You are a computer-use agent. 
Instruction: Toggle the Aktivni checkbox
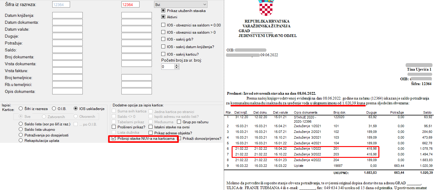pyautogui.click(x=163, y=17)
